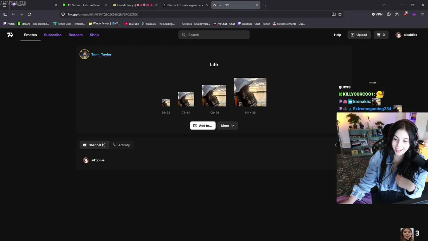Open the Redeem page
This screenshot has width=428, height=241.
(76, 35)
